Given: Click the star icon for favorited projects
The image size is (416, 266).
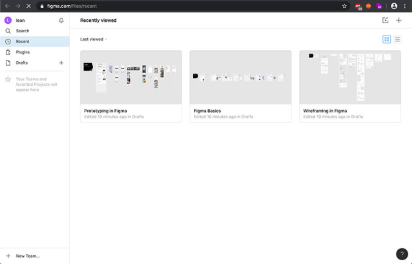Looking at the screenshot, I should tap(8, 79).
